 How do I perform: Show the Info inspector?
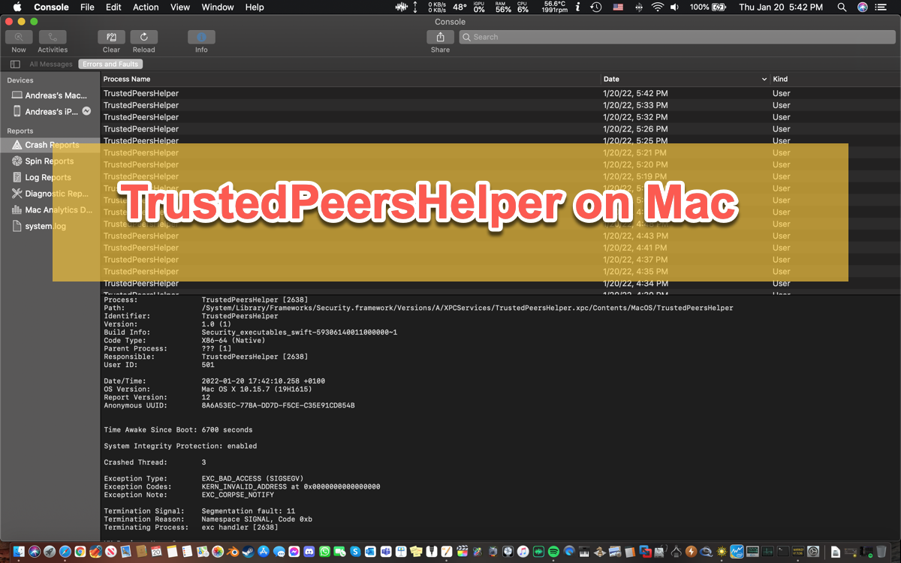pyautogui.click(x=201, y=37)
